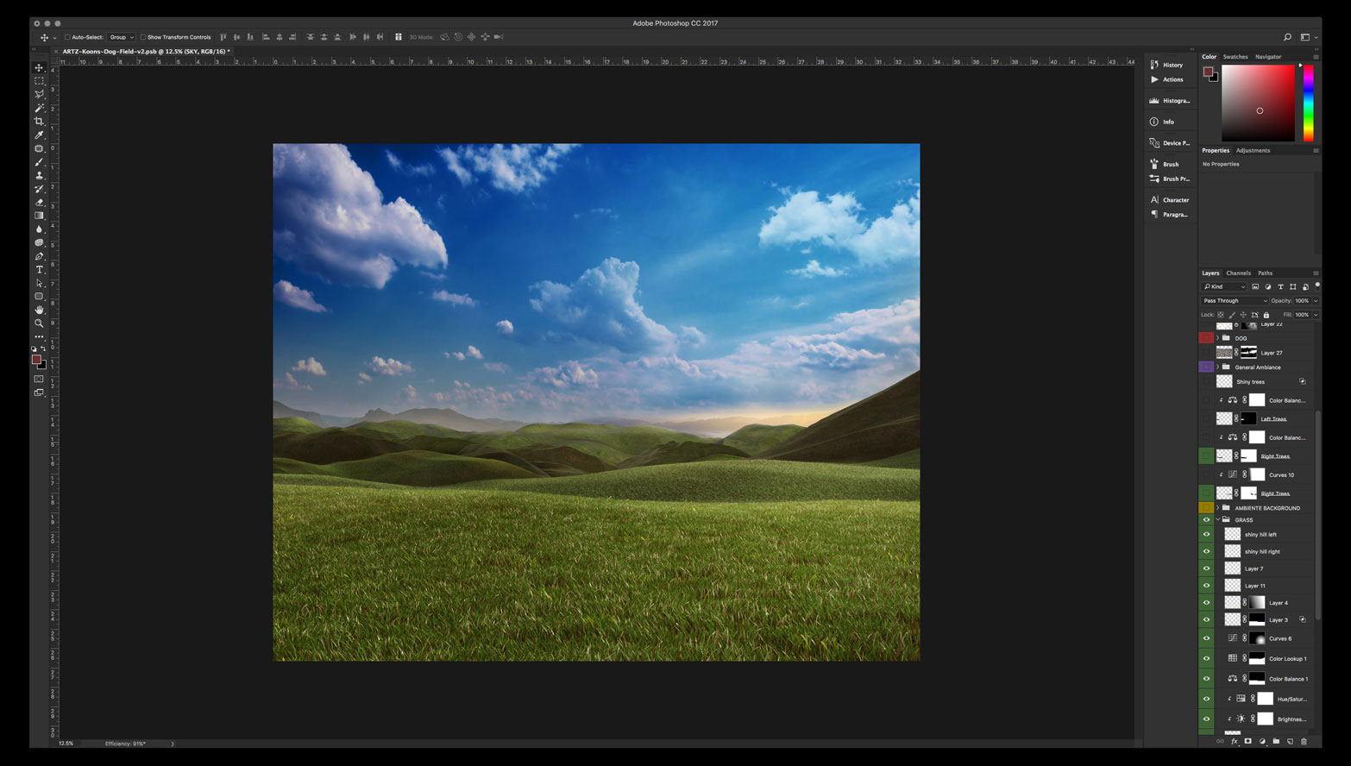This screenshot has width=1351, height=766.
Task: Open the Actions panel
Action: point(1166,79)
